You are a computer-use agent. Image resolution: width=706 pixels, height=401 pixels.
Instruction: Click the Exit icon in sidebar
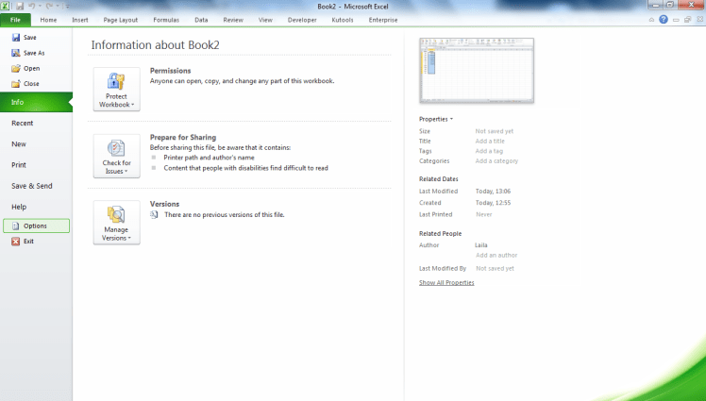(x=15, y=242)
